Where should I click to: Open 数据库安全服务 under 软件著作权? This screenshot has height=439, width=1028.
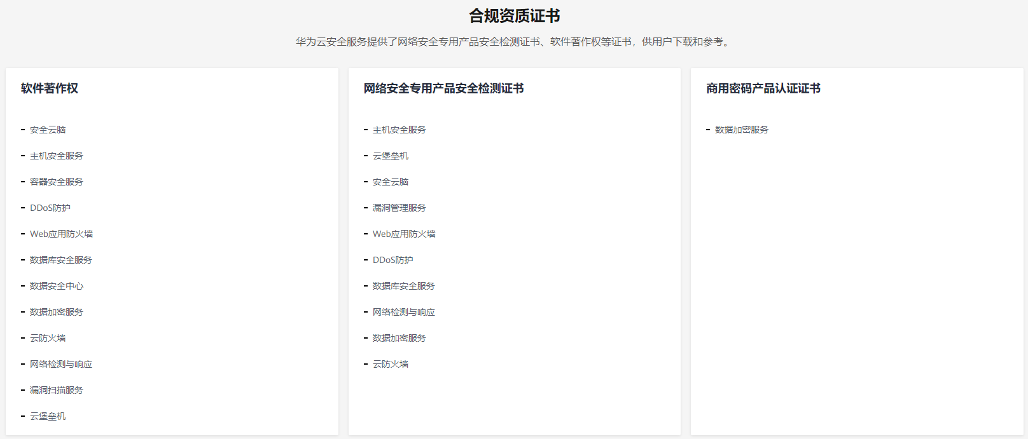point(61,260)
